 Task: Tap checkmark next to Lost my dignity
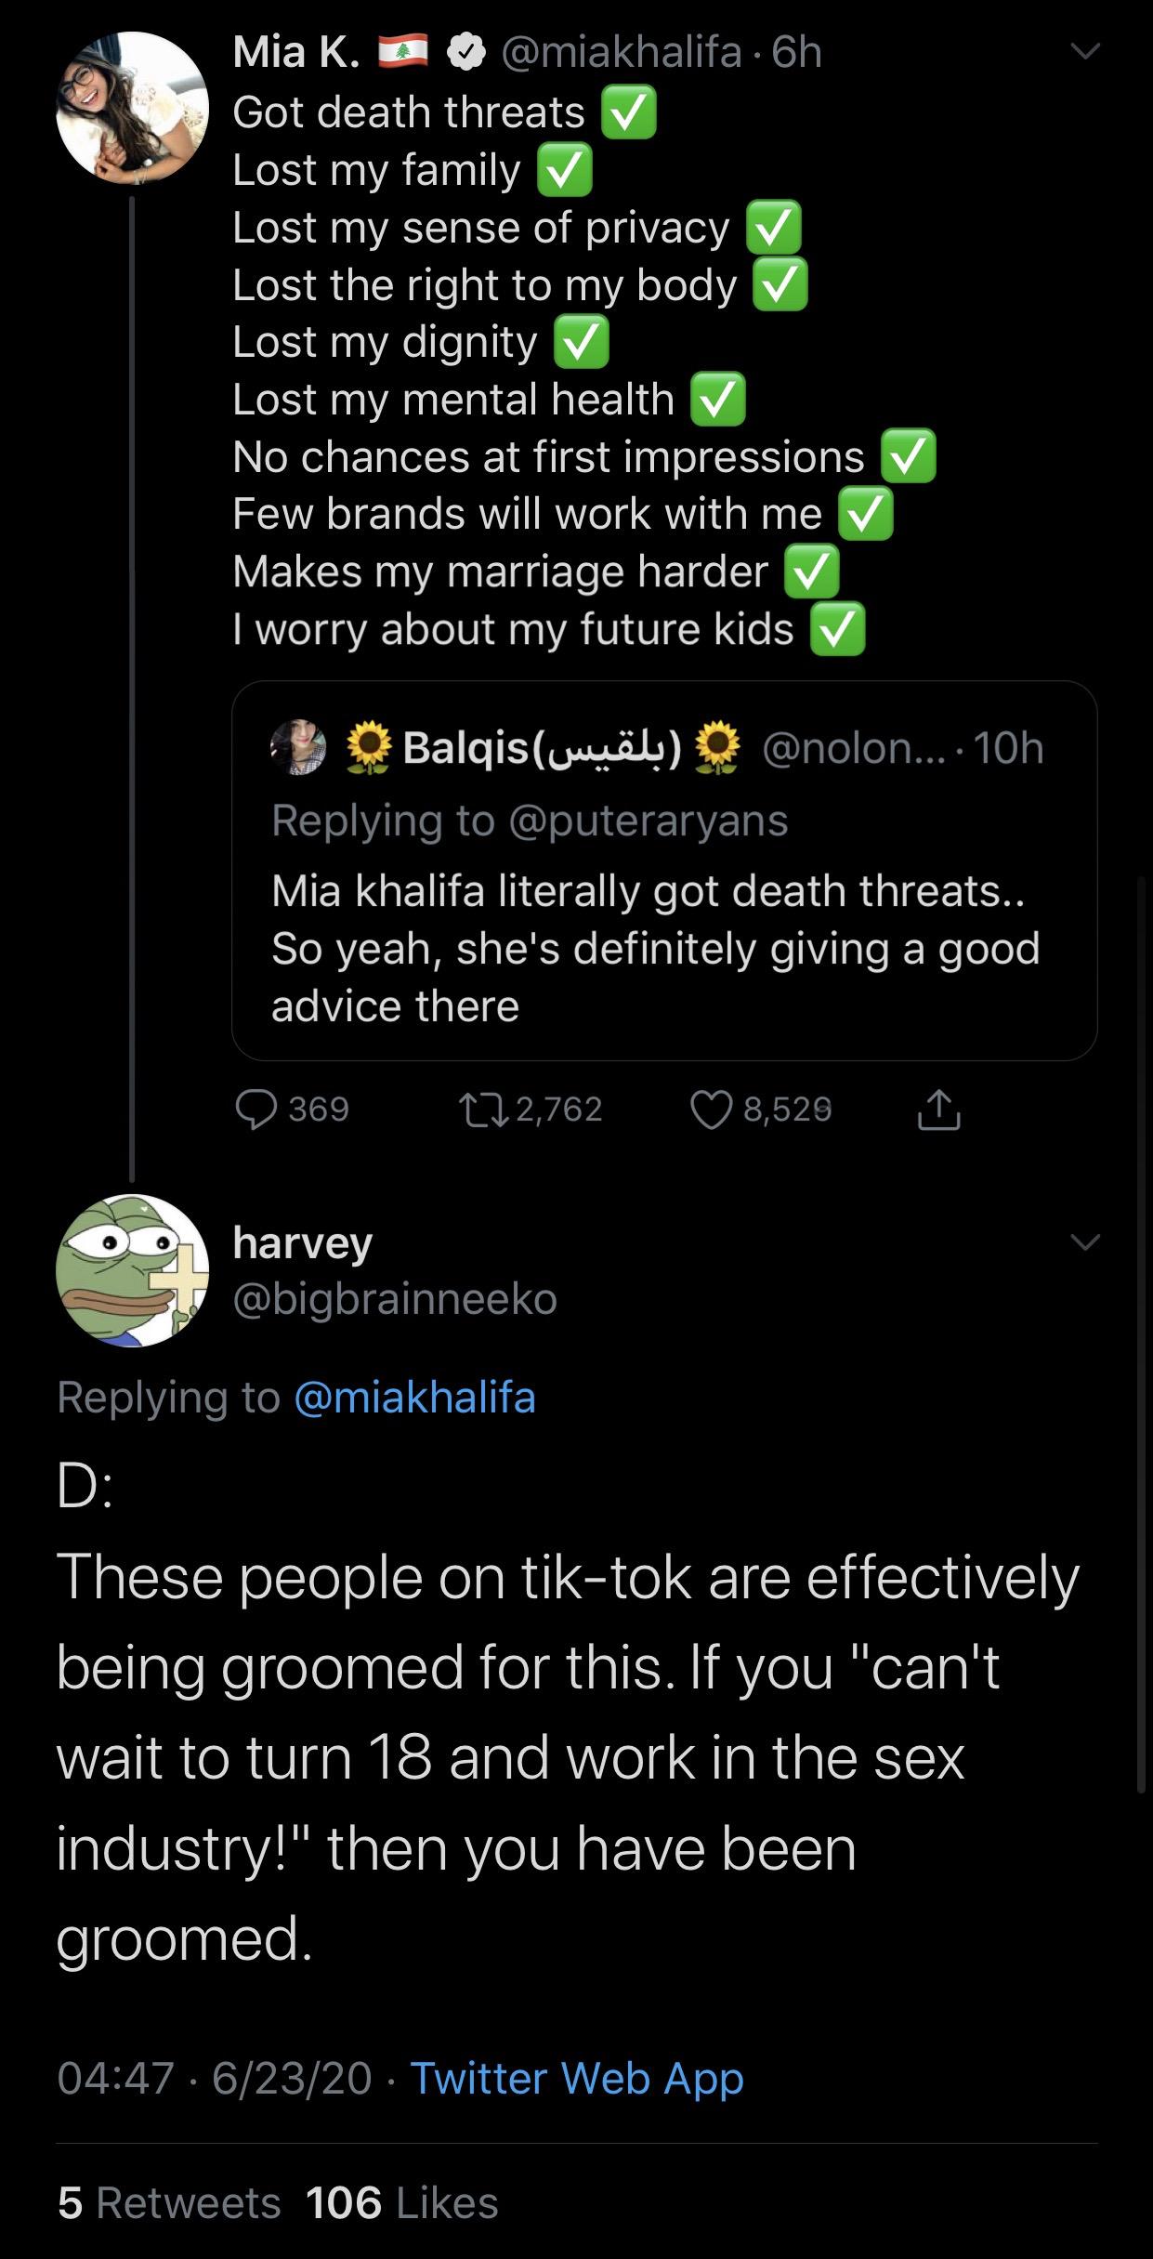click(x=582, y=342)
